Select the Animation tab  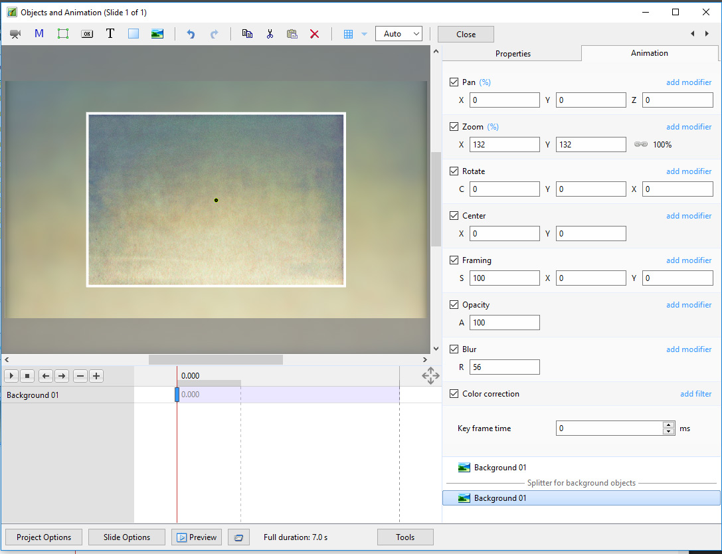click(x=649, y=53)
